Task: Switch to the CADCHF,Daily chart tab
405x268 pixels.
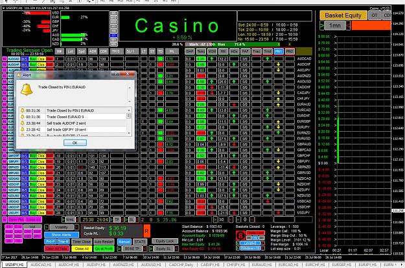Action: [x=181, y=265]
